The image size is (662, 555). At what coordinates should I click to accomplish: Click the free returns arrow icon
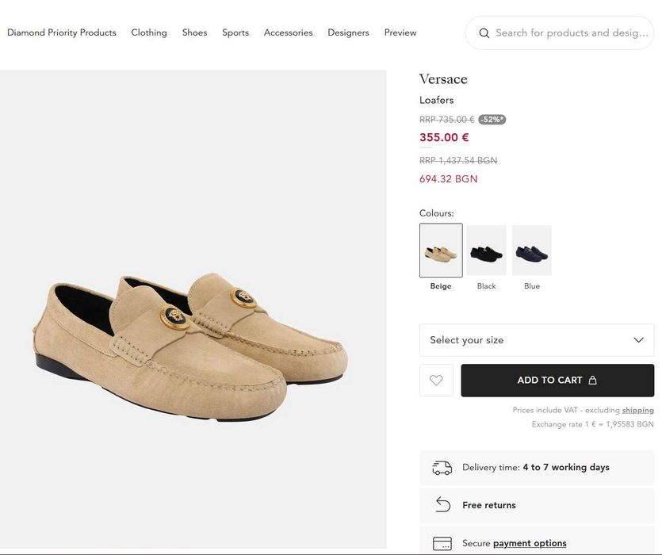pyautogui.click(x=442, y=505)
